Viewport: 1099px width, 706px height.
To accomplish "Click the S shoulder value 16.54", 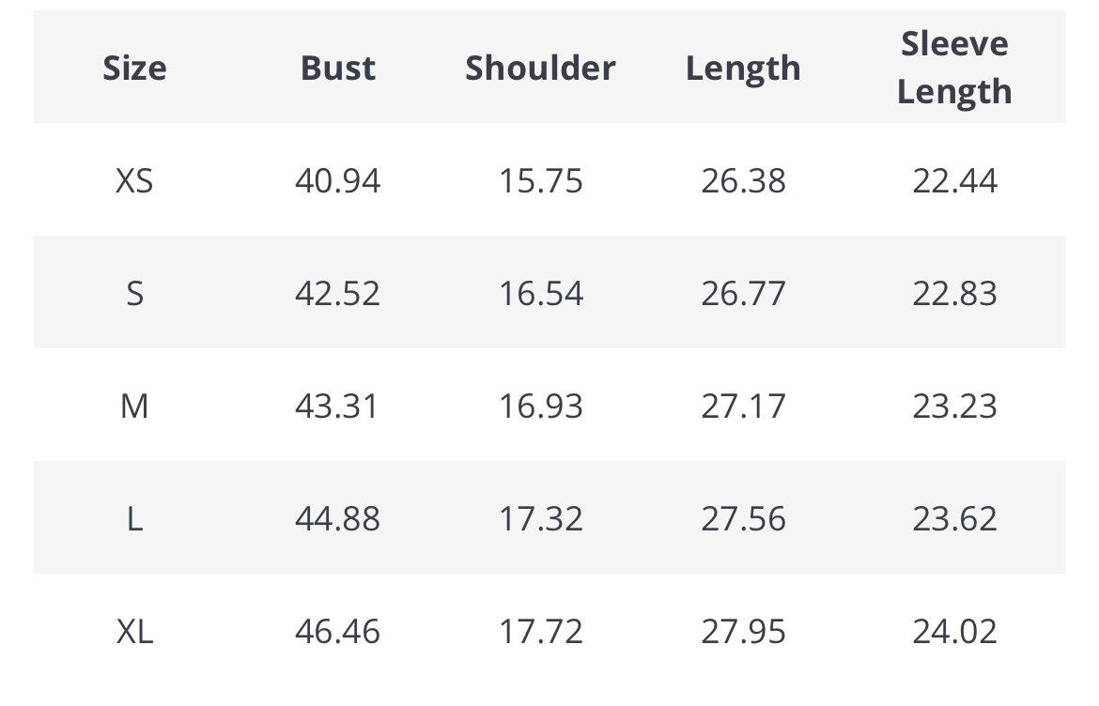I will tap(540, 293).
